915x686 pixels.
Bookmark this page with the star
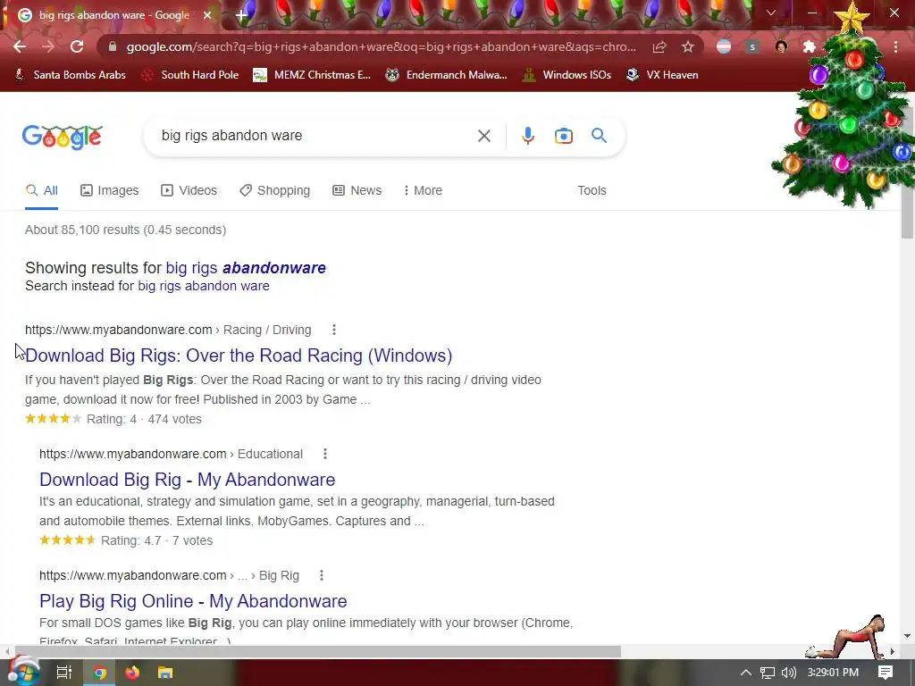688,46
